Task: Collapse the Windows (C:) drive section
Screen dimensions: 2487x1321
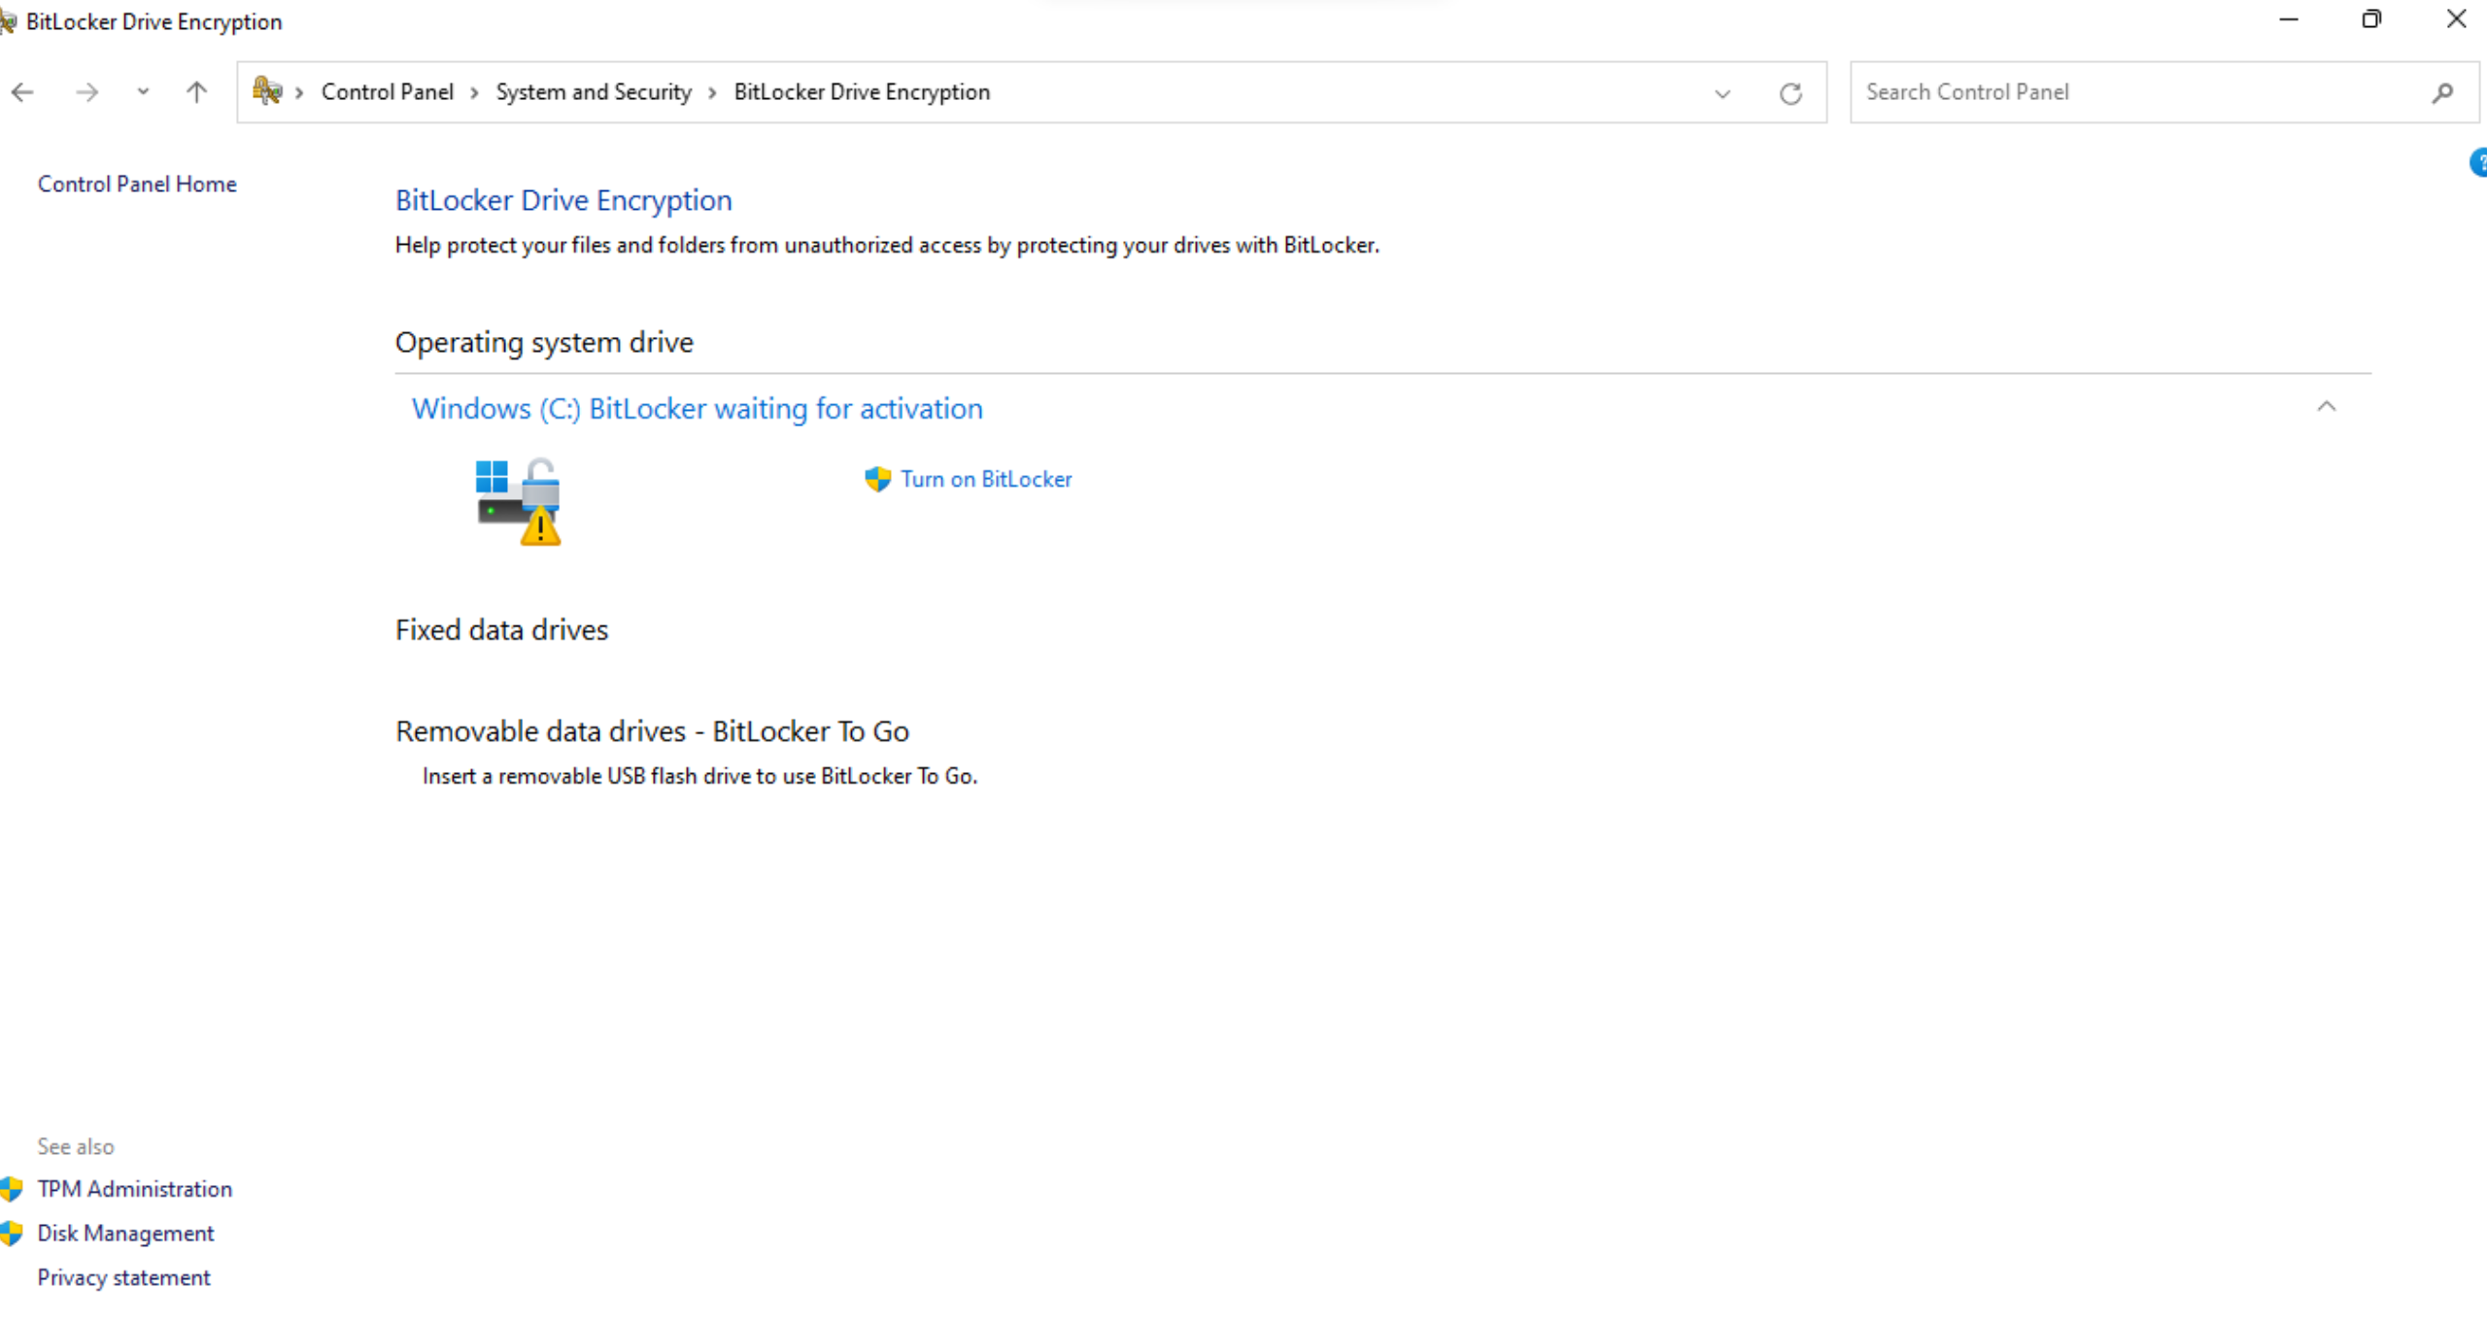Action: coord(2327,407)
